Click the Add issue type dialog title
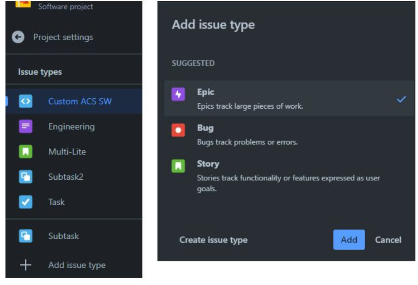The image size is (418, 285). pos(213,25)
